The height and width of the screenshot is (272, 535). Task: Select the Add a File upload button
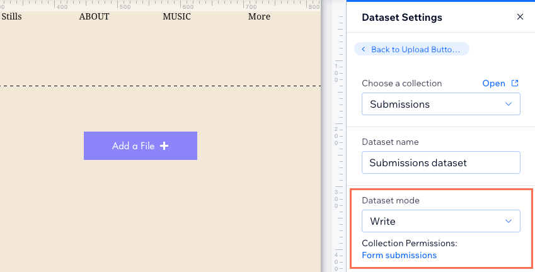[141, 145]
